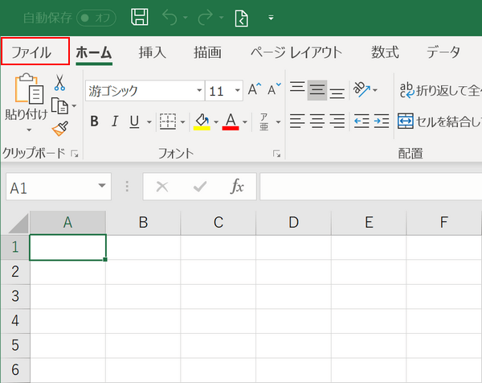
Task: Open the font size 11 dropdown
Action: pyautogui.click(x=237, y=90)
